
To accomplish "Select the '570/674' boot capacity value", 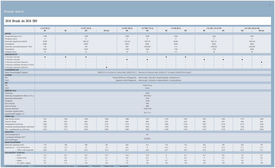I will pyautogui.click(x=147, y=139).
